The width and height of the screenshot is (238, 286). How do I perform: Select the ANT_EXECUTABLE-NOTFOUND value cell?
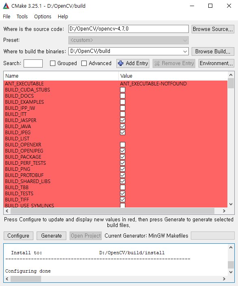click(x=153, y=84)
